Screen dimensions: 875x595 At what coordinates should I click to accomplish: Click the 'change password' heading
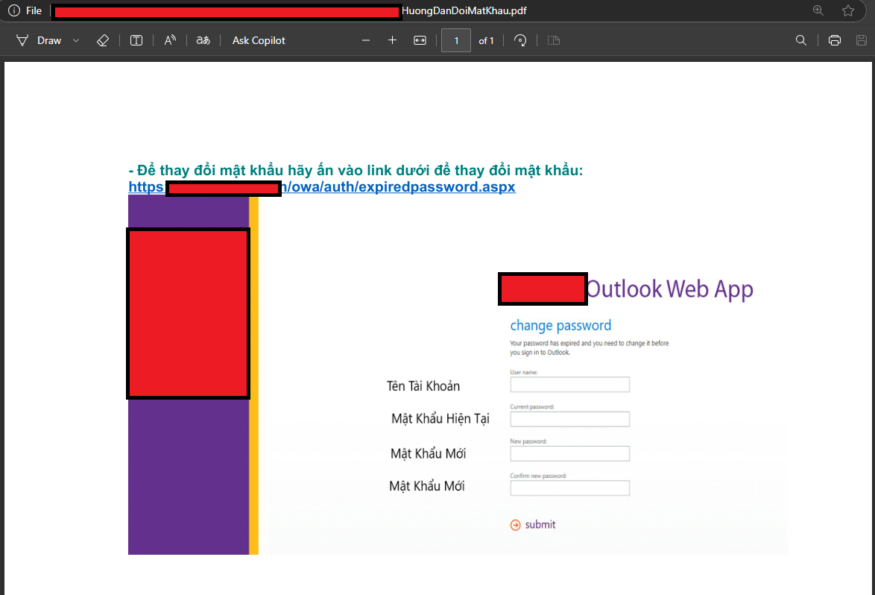pyautogui.click(x=560, y=325)
